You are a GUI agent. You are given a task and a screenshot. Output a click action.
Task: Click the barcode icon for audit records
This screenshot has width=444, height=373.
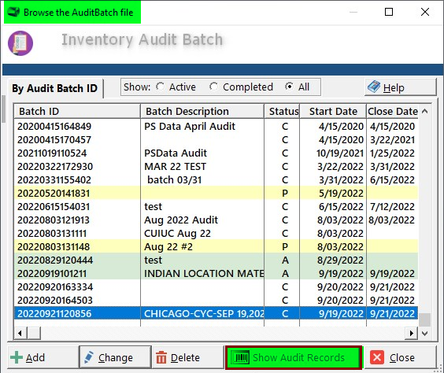click(x=240, y=357)
